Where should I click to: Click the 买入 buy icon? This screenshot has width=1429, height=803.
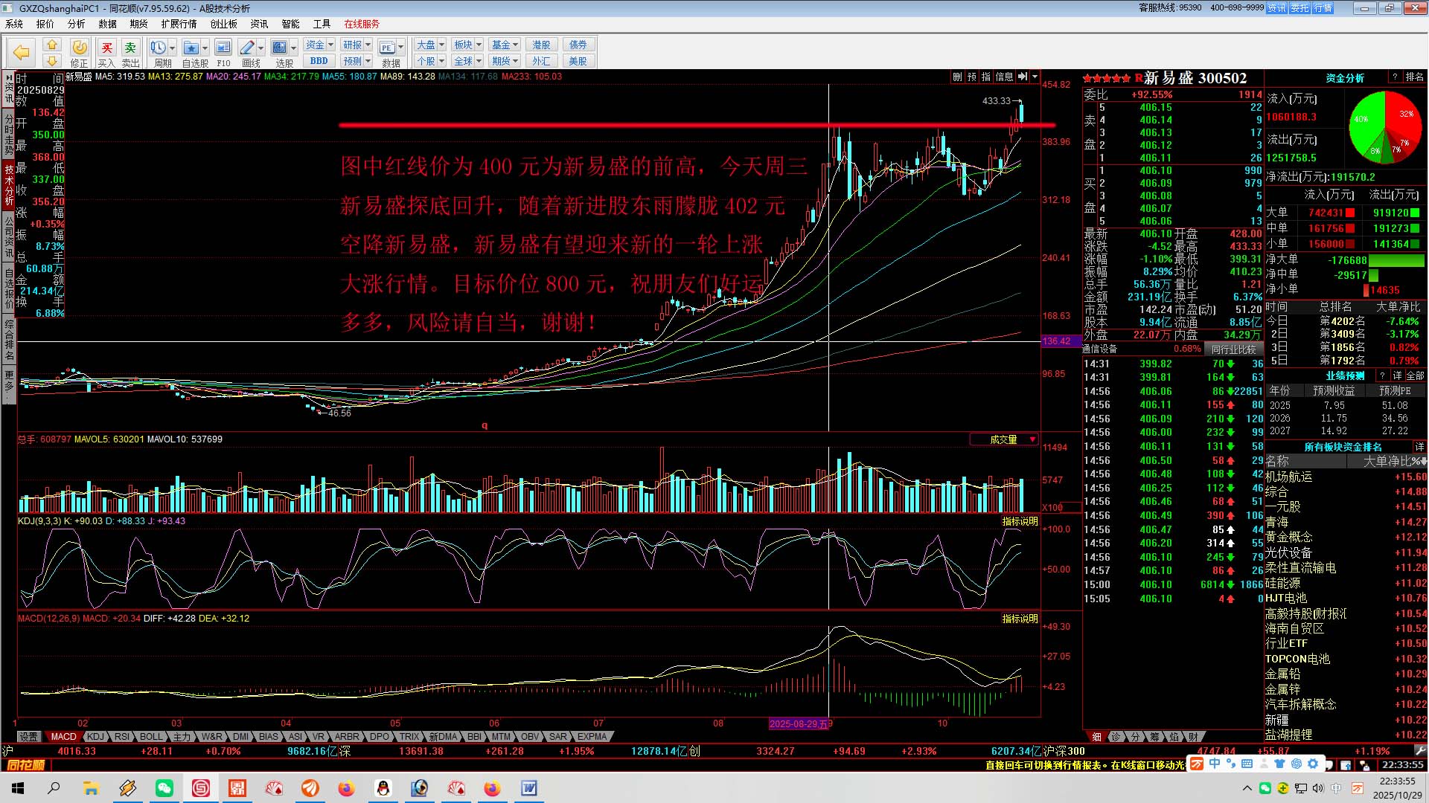[x=106, y=48]
